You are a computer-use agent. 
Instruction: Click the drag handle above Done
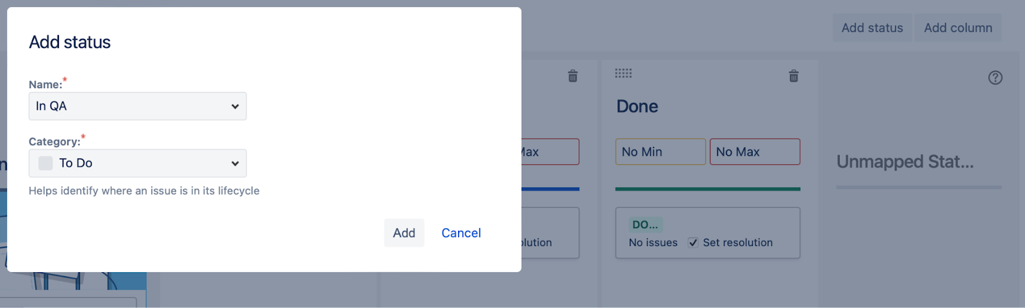[x=623, y=73]
